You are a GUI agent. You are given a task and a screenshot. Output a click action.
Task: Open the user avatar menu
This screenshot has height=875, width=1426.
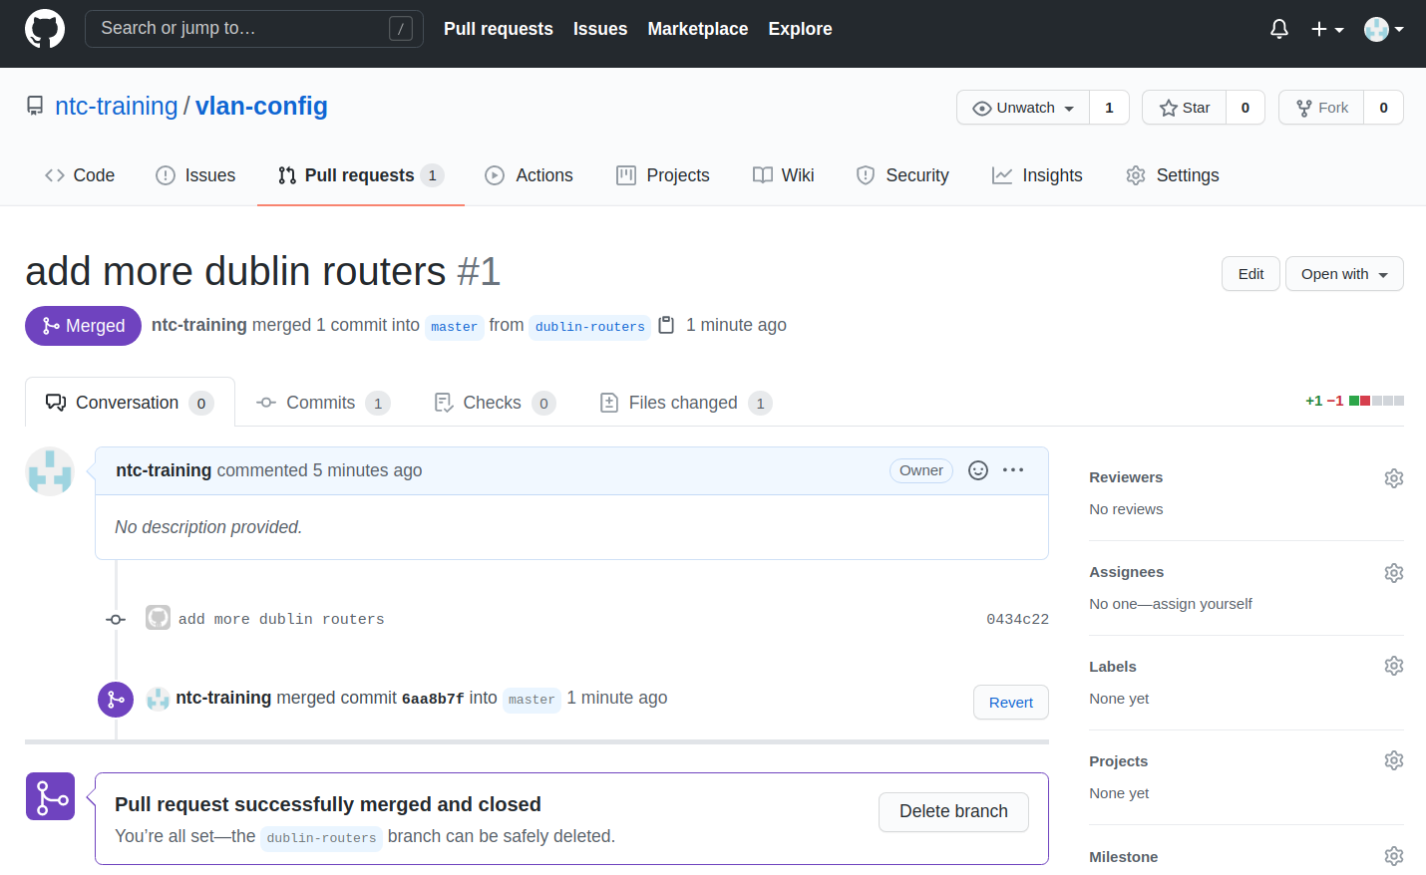click(x=1383, y=29)
